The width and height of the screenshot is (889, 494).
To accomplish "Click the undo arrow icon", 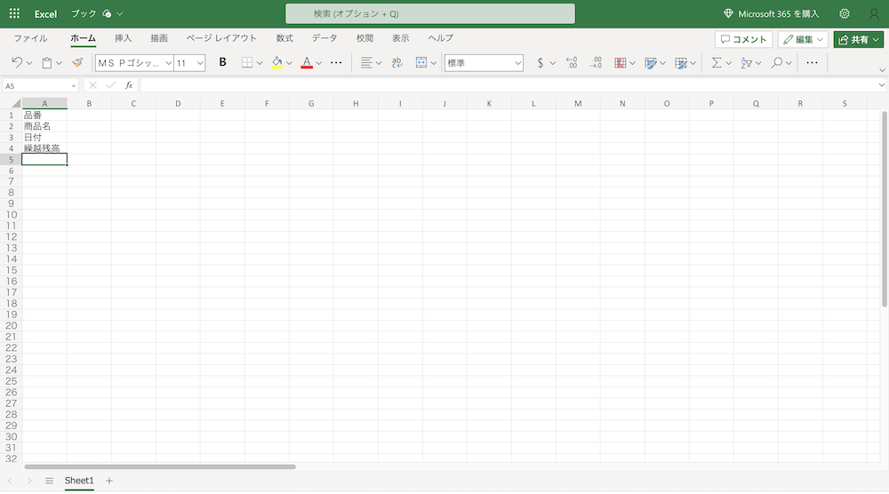I will (x=17, y=63).
